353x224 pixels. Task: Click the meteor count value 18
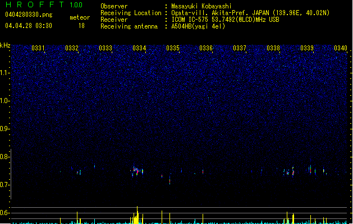[81, 26]
